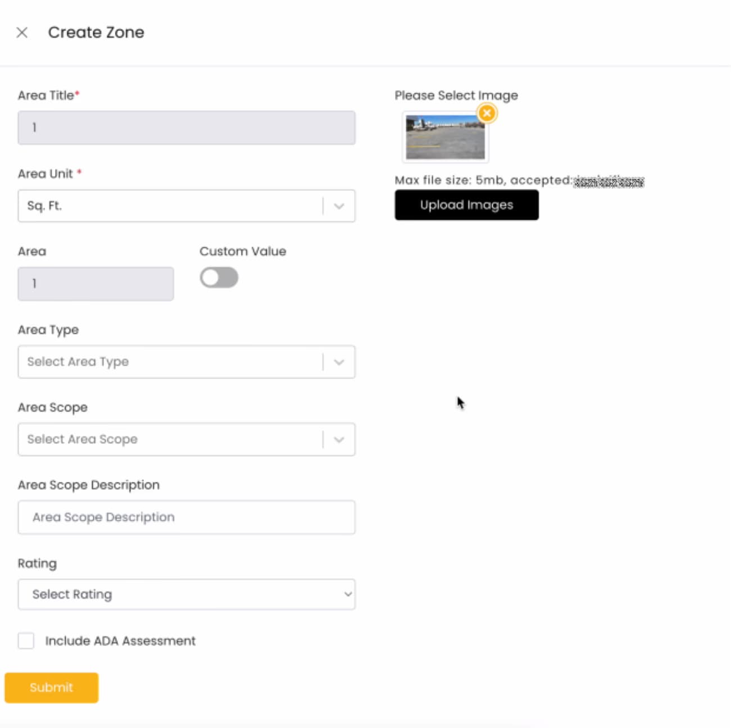Click the 'Please Select Image' label
This screenshot has width=731, height=728.
[x=456, y=95]
